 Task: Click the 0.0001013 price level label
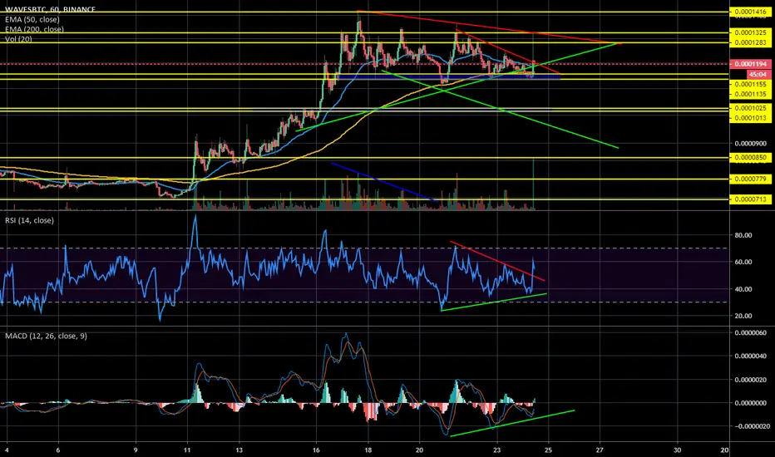click(750, 118)
